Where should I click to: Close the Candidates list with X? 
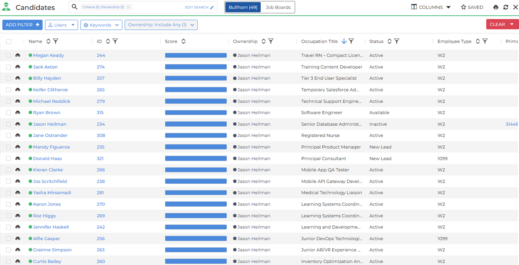click(515, 7)
